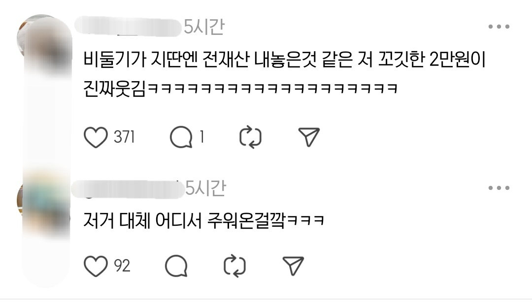Like the comment 저거 대체 어디서 주워온걸깍

point(96,266)
